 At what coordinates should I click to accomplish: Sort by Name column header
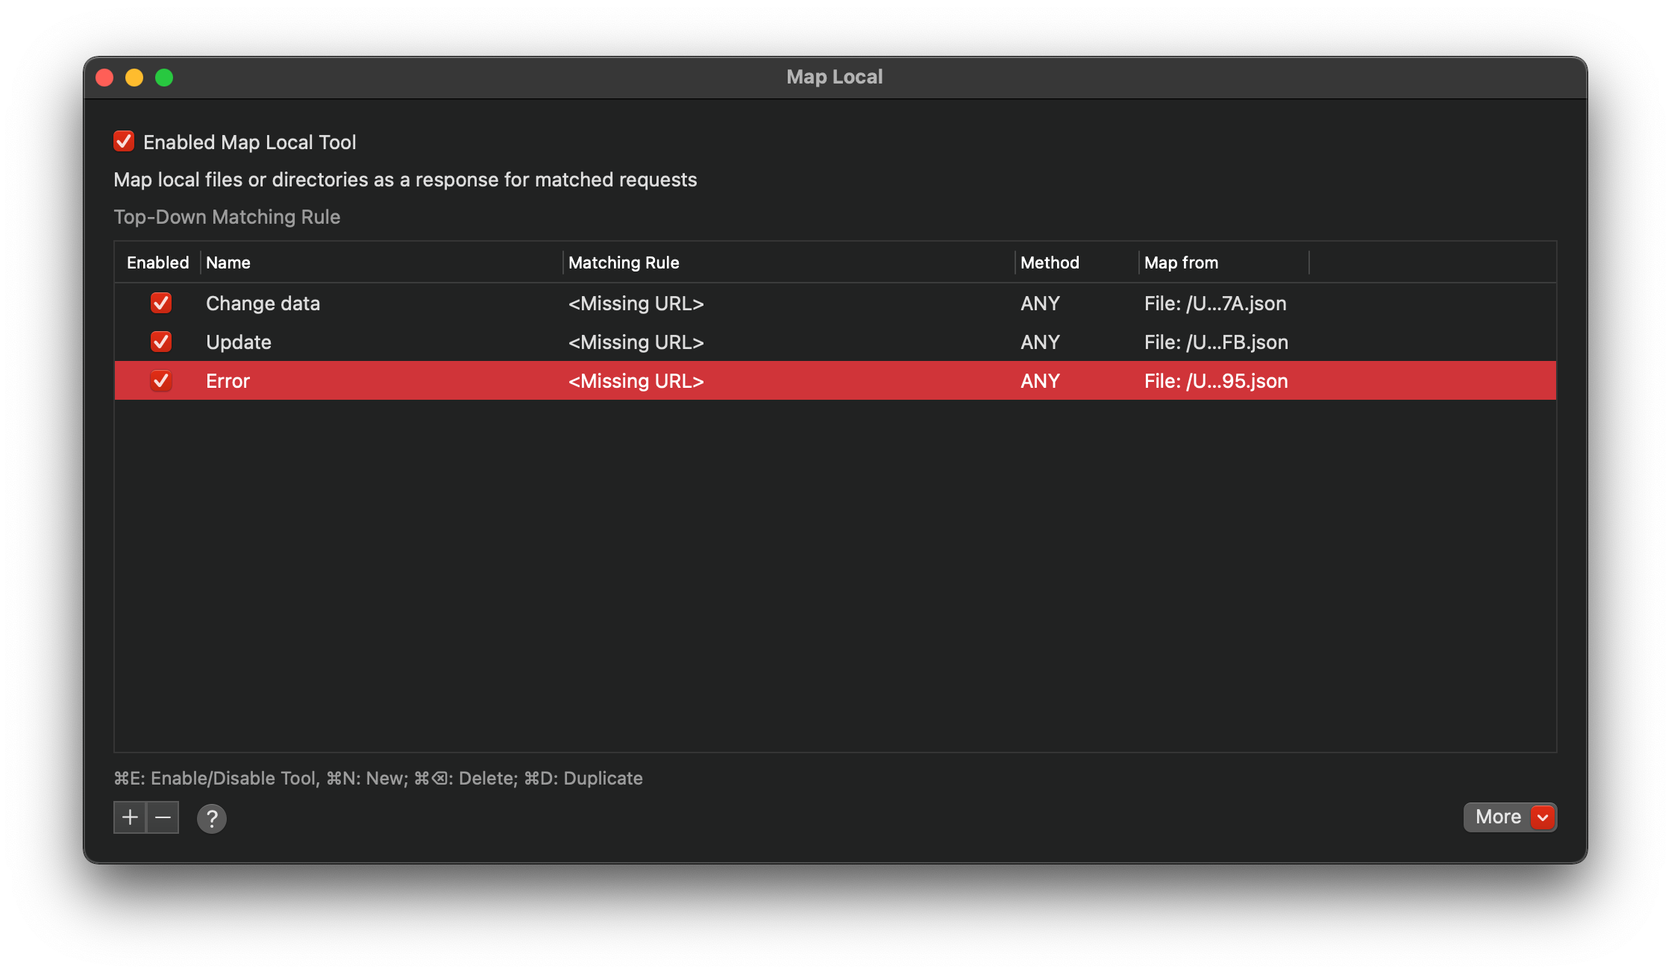pyautogui.click(x=228, y=263)
